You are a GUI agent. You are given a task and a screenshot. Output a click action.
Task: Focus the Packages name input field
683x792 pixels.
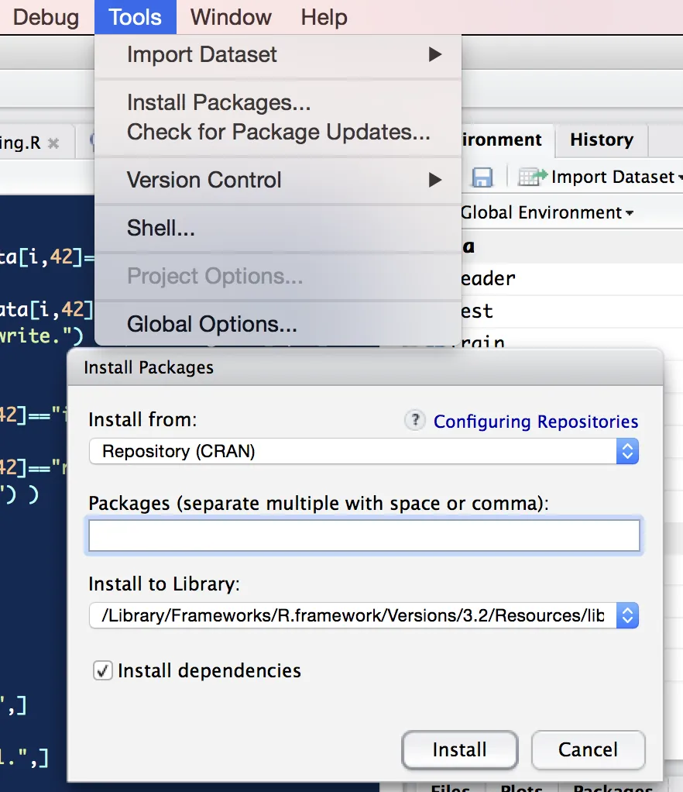[x=364, y=535]
